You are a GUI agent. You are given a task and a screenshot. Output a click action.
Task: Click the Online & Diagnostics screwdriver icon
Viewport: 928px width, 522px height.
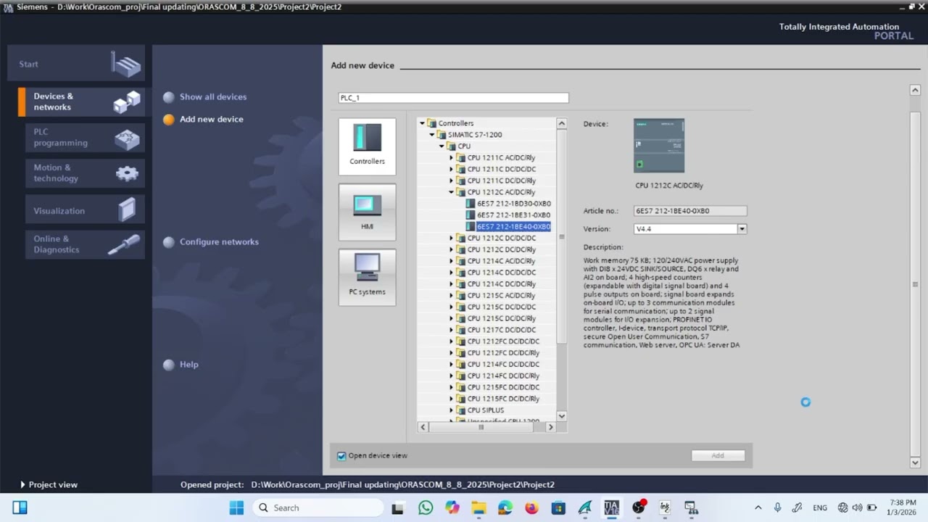click(124, 245)
